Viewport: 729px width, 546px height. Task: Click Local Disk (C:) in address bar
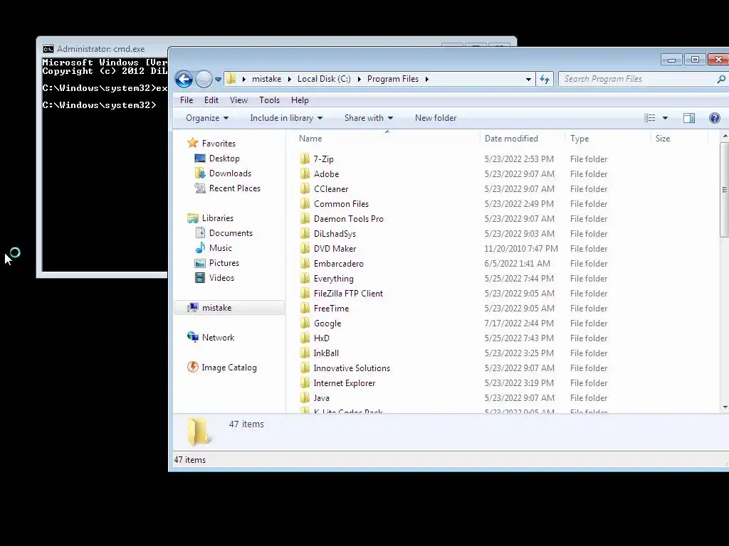point(324,79)
